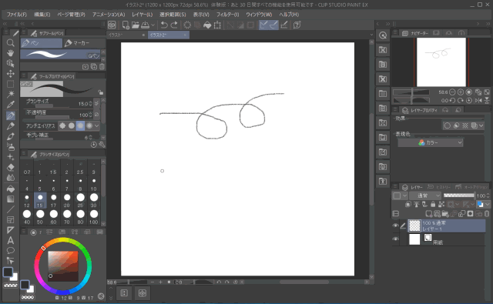Open the レイヤー(L) menu
Viewport: 493px width, 304px height.
(x=142, y=15)
